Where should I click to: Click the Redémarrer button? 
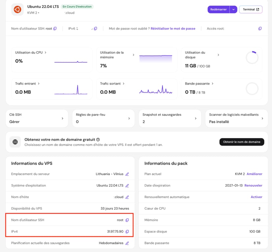click(218, 10)
